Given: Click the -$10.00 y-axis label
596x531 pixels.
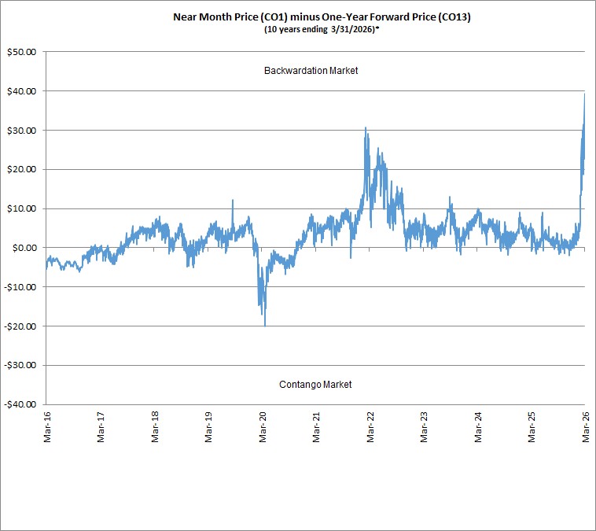Looking at the screenshot, I should [20, 287].
